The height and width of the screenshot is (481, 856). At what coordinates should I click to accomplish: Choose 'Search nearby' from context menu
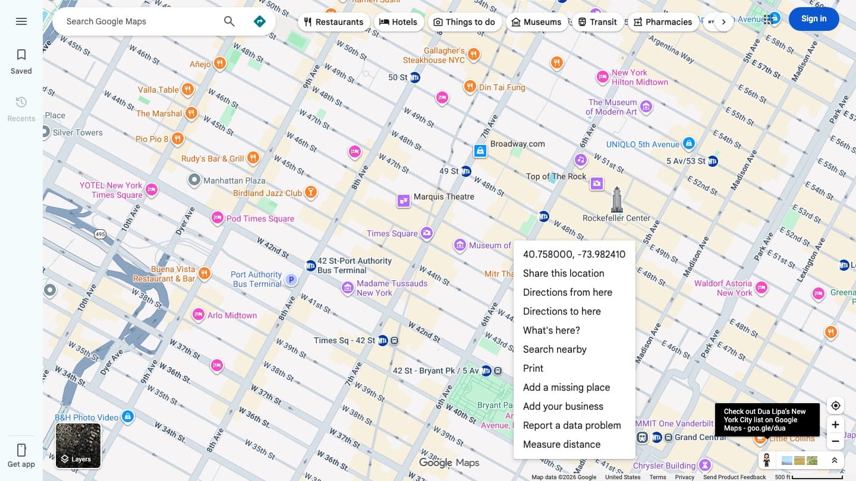point(574,349)
